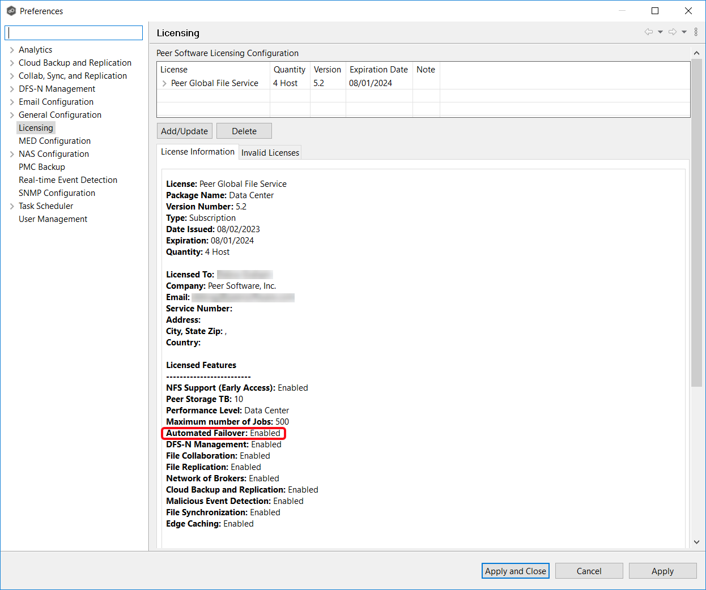Expand the Peer Global File Service license row
706x590 pixels.
pos(164,83)
